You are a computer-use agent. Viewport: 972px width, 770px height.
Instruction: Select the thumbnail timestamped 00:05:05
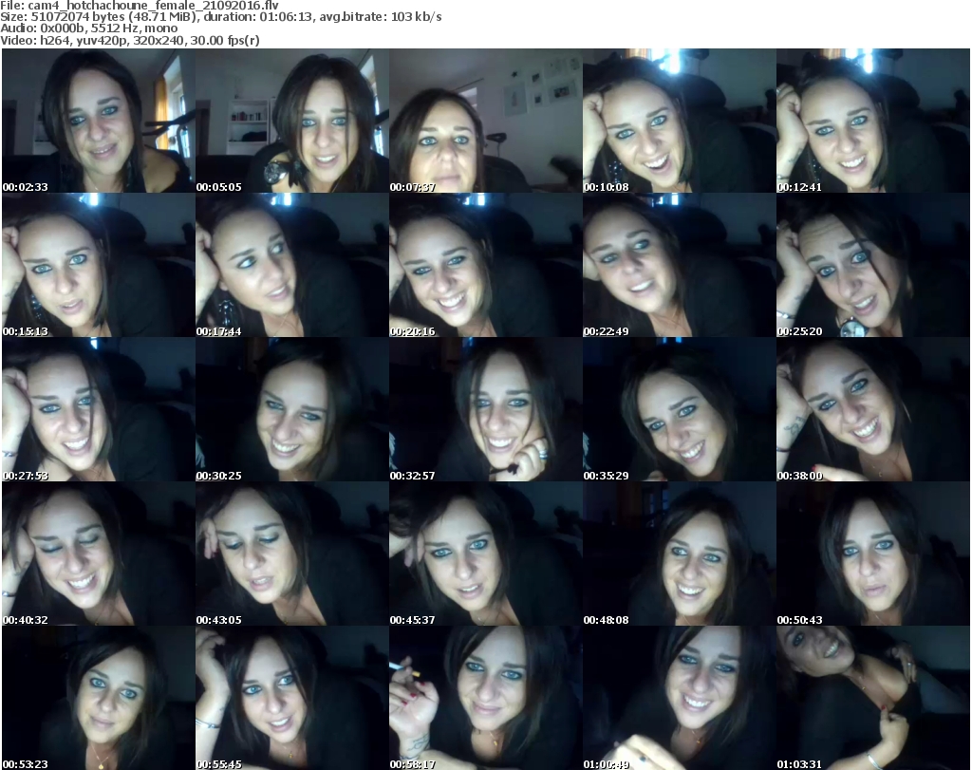[292, 121]
